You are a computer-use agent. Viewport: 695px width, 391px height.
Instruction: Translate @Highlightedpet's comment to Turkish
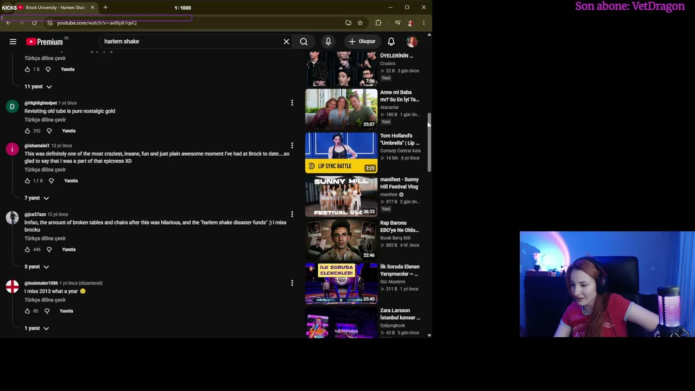pyautogui.click(x=45, y=120)
